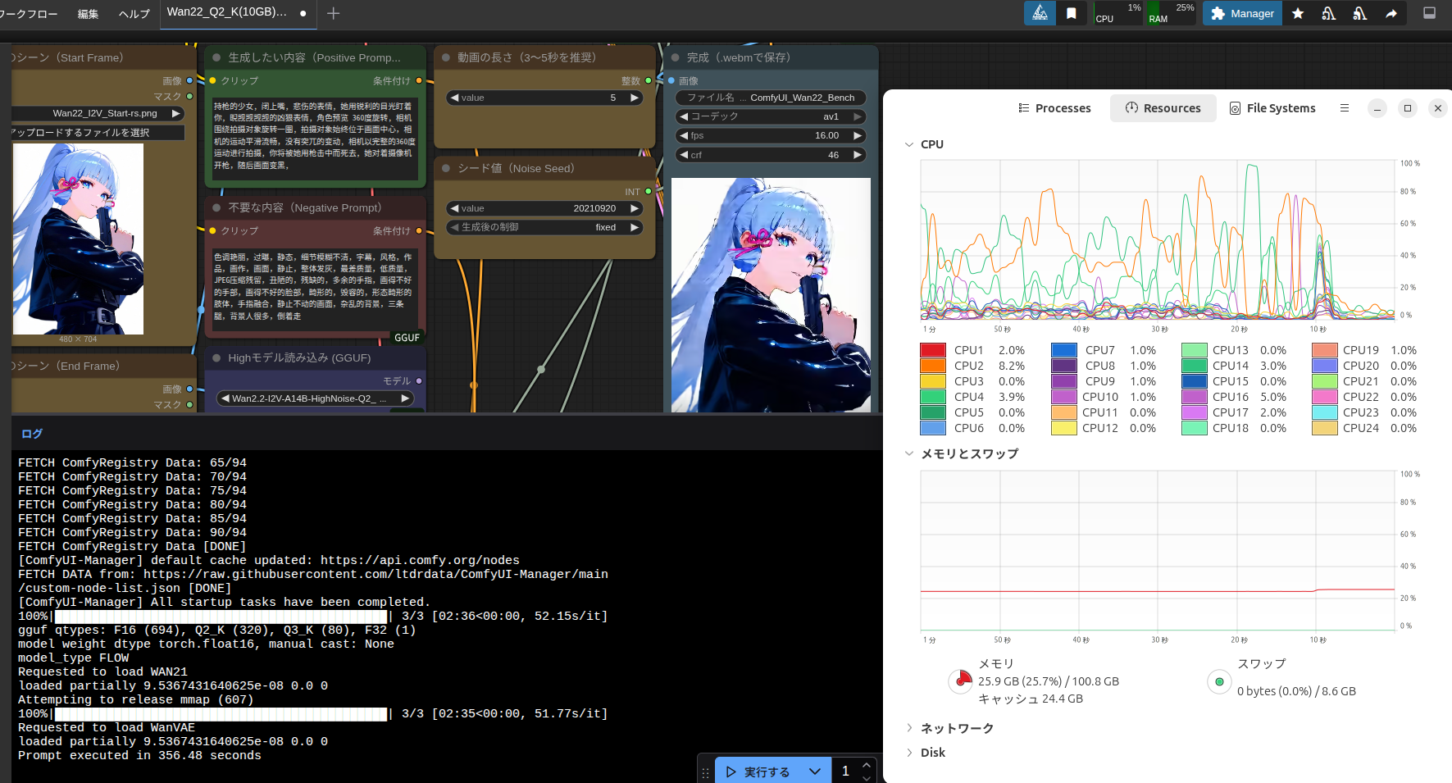
Task: Increase the batch count with up arrow
Action: (x=867, y=766)
